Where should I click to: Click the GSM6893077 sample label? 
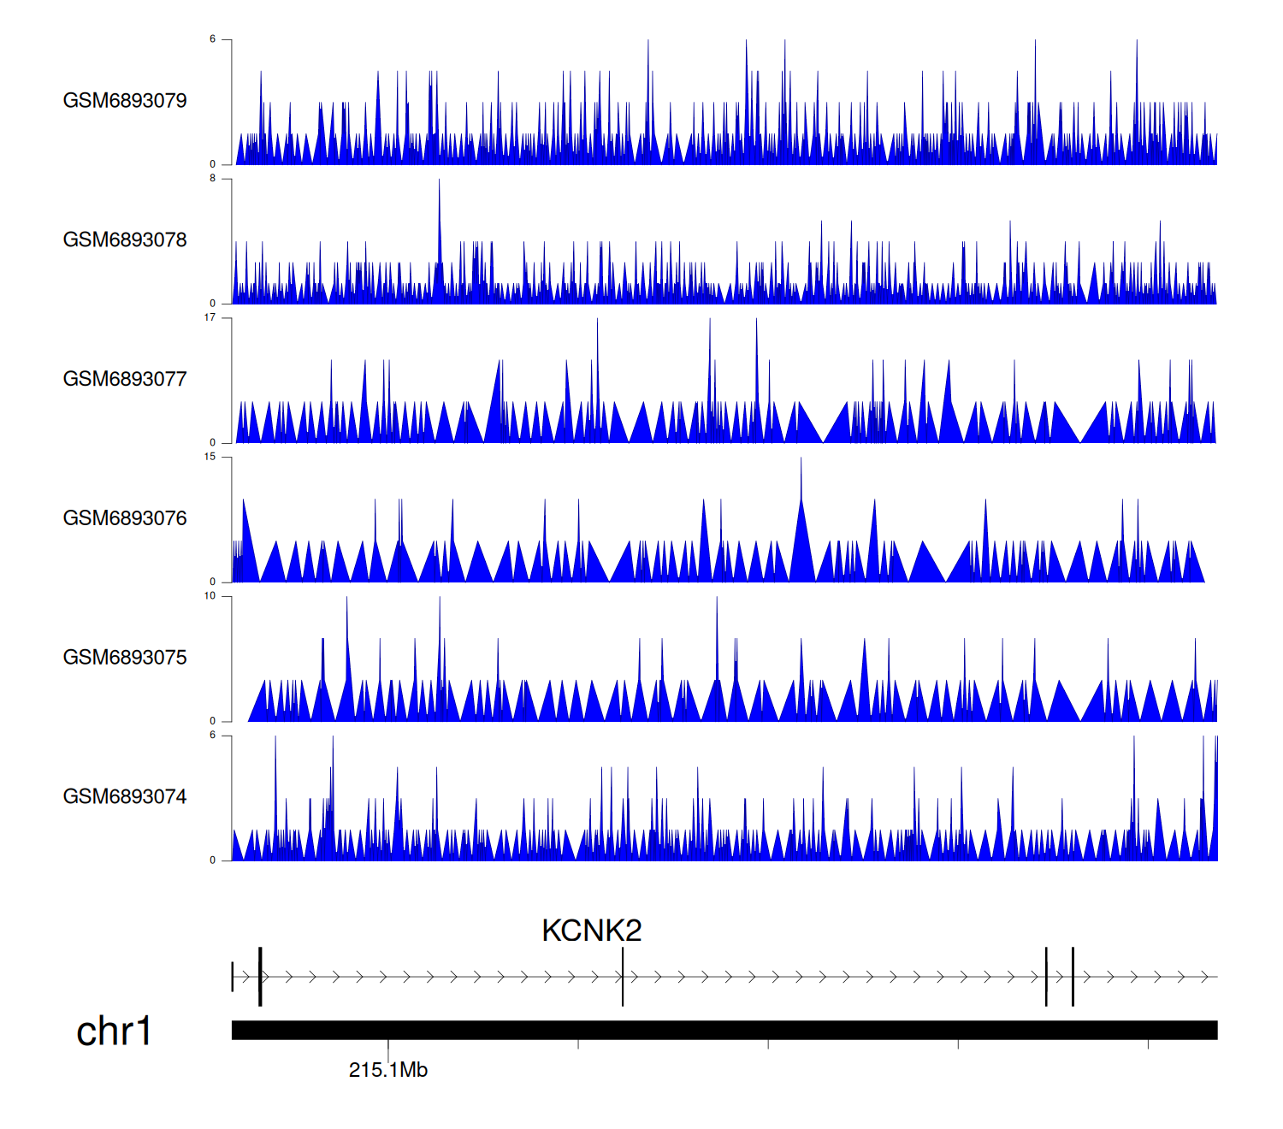click(125, 379)
